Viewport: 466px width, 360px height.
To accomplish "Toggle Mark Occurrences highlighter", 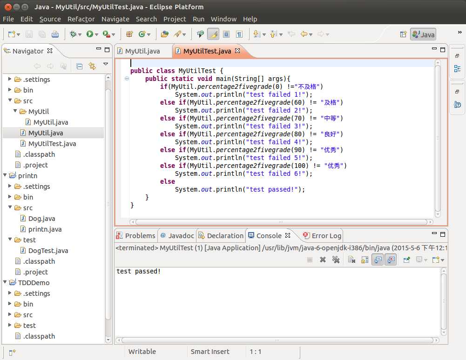I will click(x=213, y=34).
